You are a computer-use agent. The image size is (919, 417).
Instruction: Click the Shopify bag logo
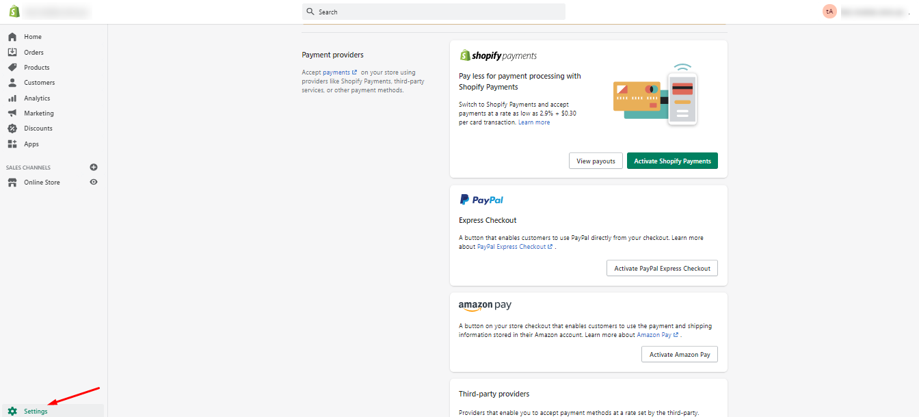[14, 12]
